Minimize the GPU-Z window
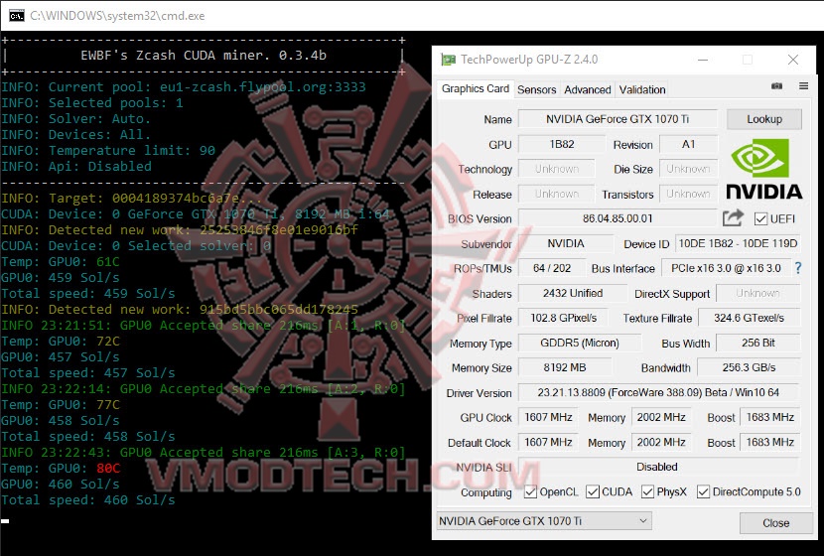 (702, 60)
